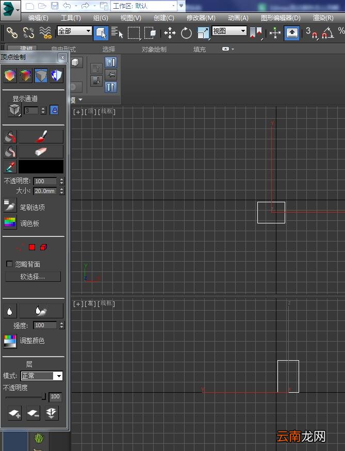The height and width of the screenshot is (451, 345).
Task: Click the 大小 20.0mm size field
Action: [x=45, y=191]
